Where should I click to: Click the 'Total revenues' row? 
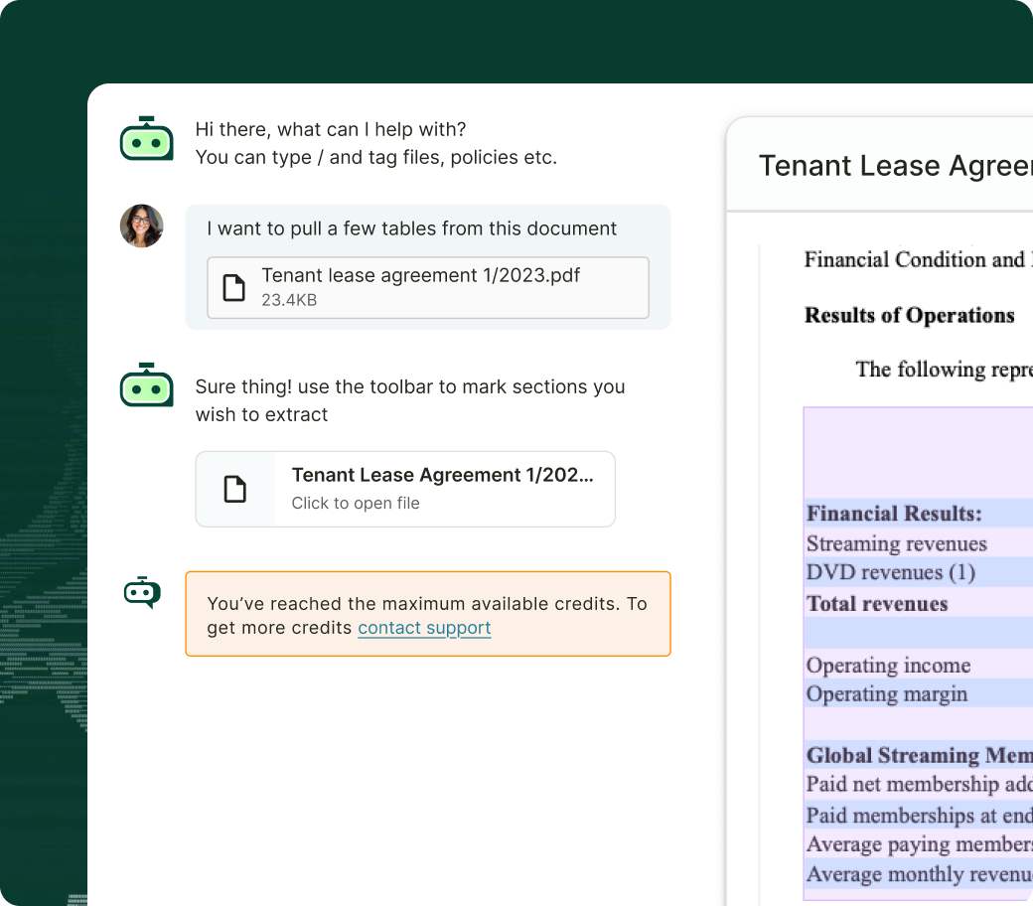pos(919,603)
